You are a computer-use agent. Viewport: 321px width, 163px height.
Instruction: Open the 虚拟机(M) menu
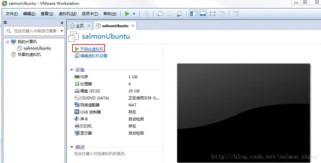[67, 14]
